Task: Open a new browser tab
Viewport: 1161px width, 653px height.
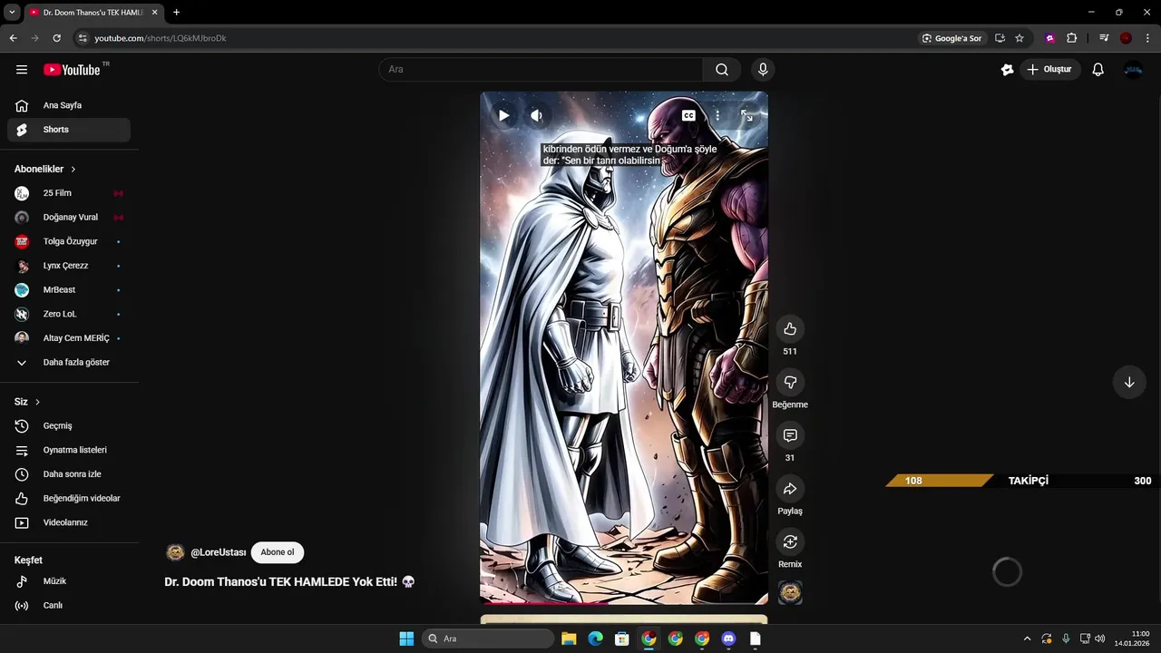Action: (x=176, y=12)
